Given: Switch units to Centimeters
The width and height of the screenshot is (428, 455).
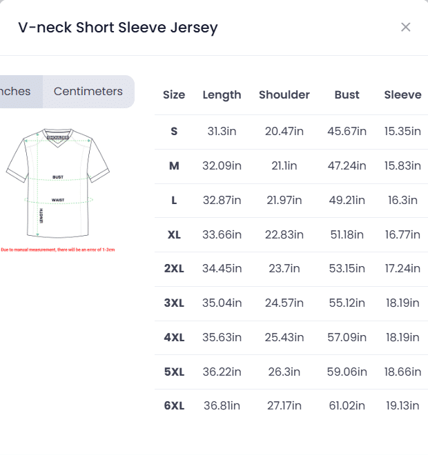Looking at the screenshot, I should [88, 92].
